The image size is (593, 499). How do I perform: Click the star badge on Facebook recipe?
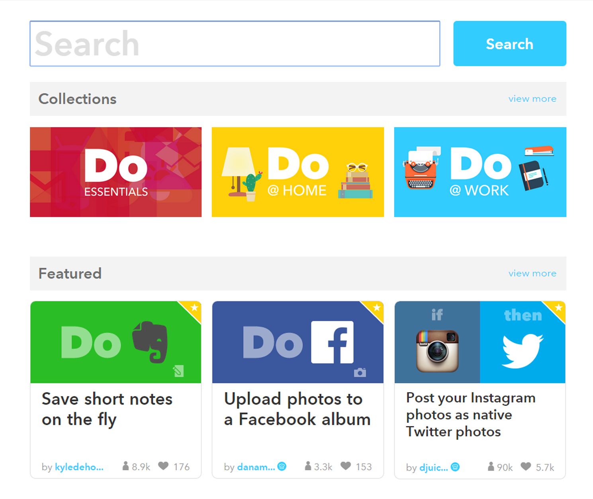[376, 308]
